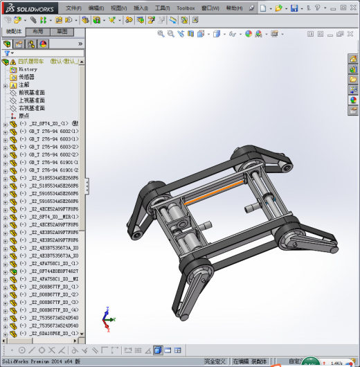
Task: Click the 前视基准面 plane item
Action: [32, 93]
